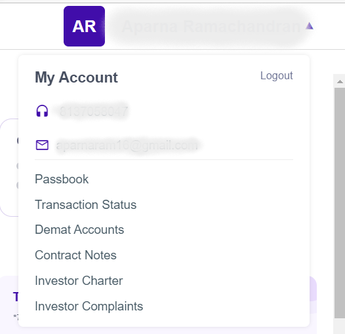Click the purple AR avatar badge
The height and width of the screenshot is (334, 345).
(x=84, y=26)
